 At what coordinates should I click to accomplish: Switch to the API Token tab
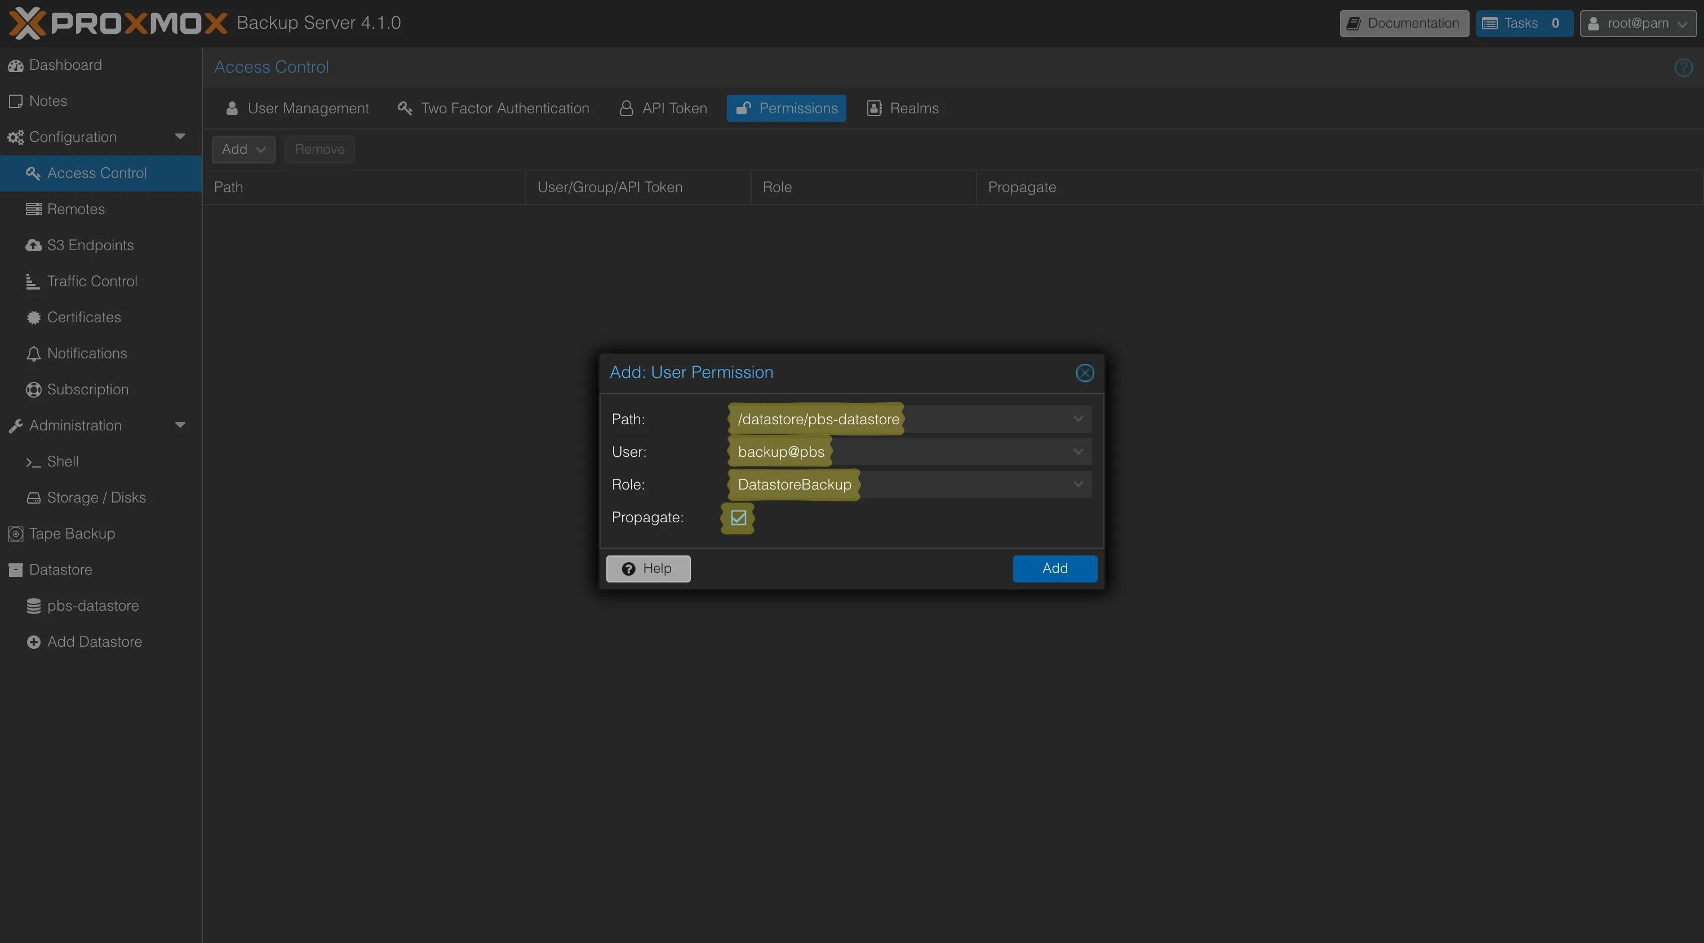click(x=663, y=108)
